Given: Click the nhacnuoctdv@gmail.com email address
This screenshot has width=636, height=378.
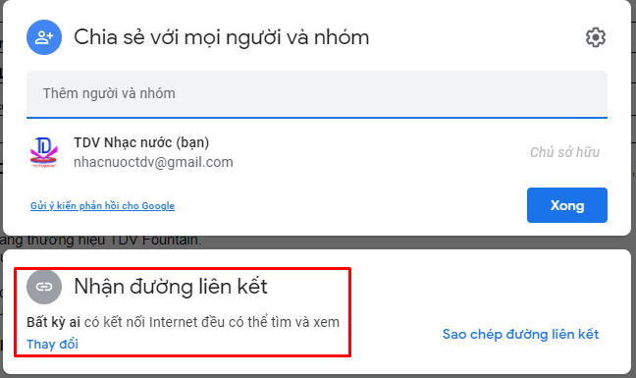Looking at the screenshot, I should [153, 162].
